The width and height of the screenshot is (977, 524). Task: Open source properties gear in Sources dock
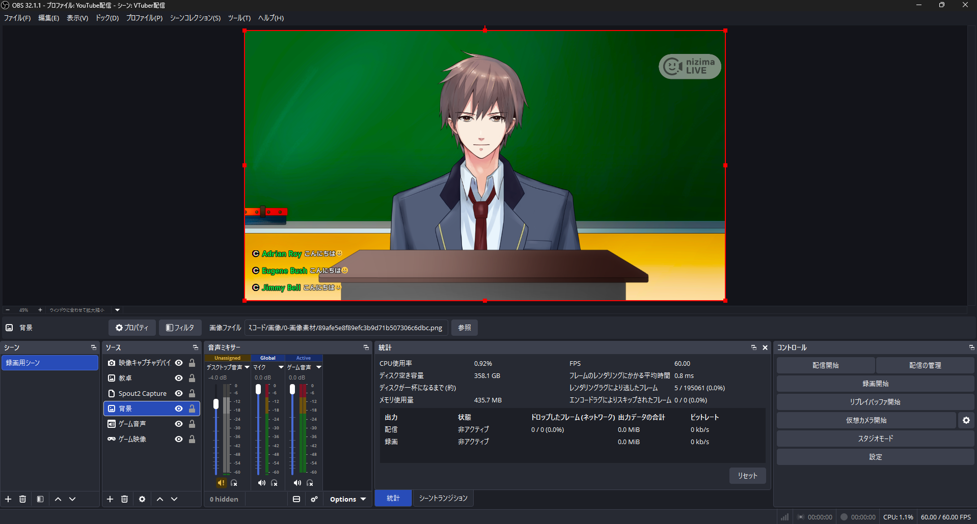point(142,499)
